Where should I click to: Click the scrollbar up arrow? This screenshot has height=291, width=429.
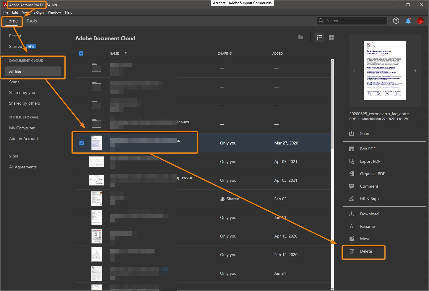pos(332,61)
